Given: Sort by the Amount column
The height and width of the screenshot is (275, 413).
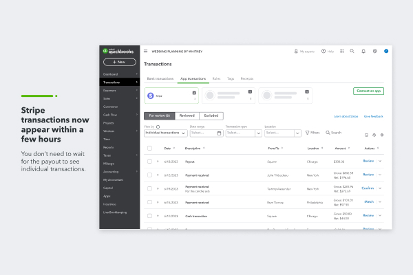Looking at the screenshot, I should pyautogui.click(x=342, y=148).
